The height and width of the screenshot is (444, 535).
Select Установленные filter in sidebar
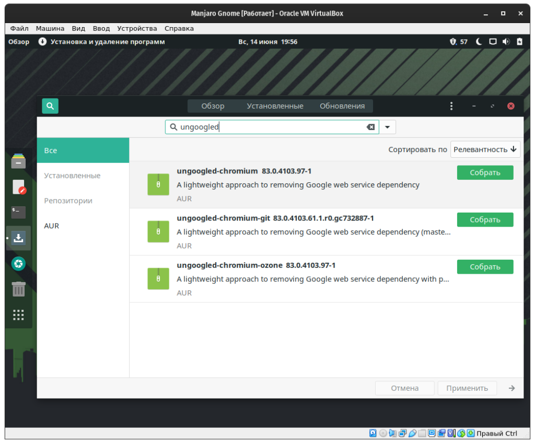pyautogui.click(x=83, y=176)
